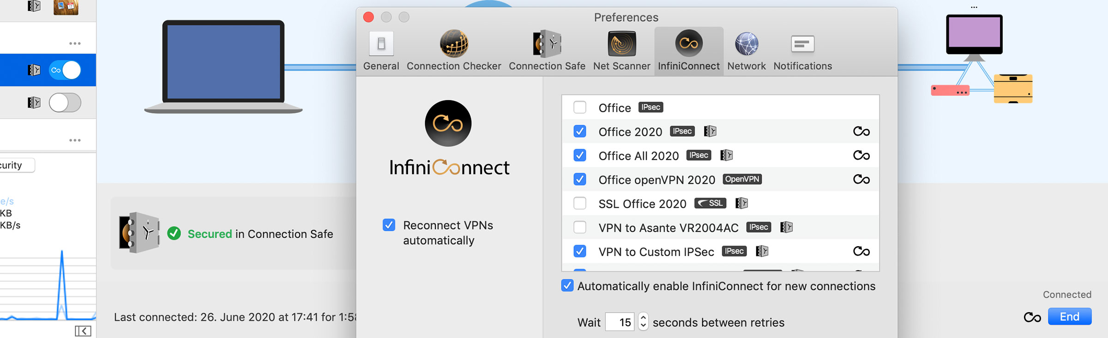Viewport: 1108px width, 338px height.
Task: Open the Notifications preferences pane
Action: pos(802,51)
